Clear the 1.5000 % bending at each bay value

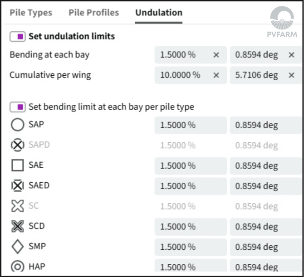tap(216, 55)
